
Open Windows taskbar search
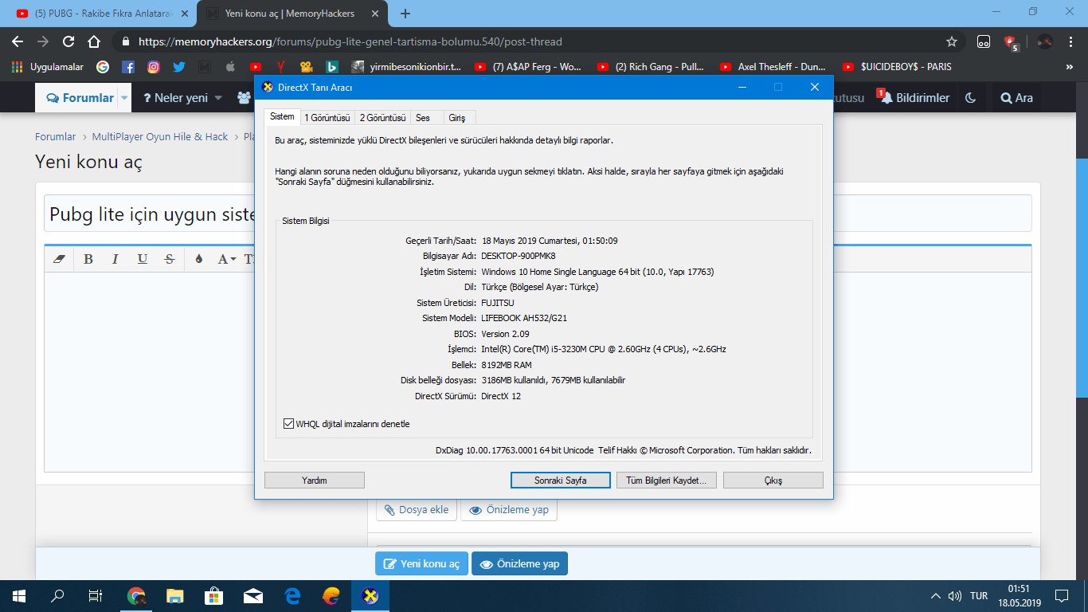57,596
